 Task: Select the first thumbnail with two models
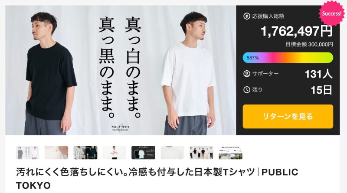pyautogui.click(x=27, y=153)
